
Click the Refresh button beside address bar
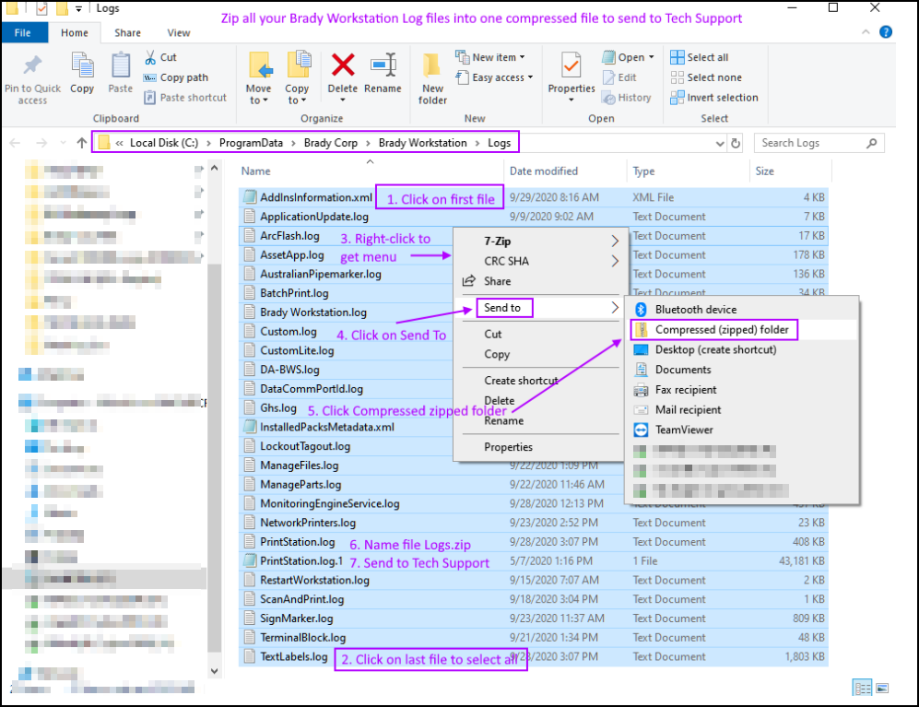coord(736,143)
